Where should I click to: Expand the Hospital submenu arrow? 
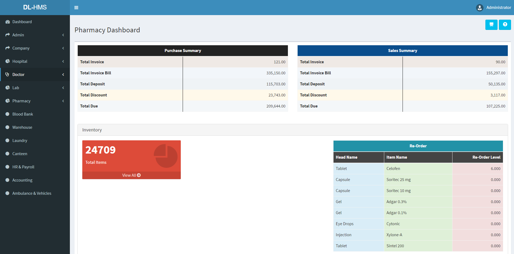tap(63, 61)
